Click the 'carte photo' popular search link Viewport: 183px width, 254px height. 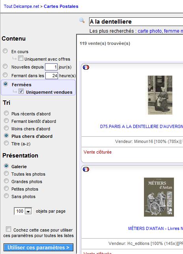click(149, 31)
